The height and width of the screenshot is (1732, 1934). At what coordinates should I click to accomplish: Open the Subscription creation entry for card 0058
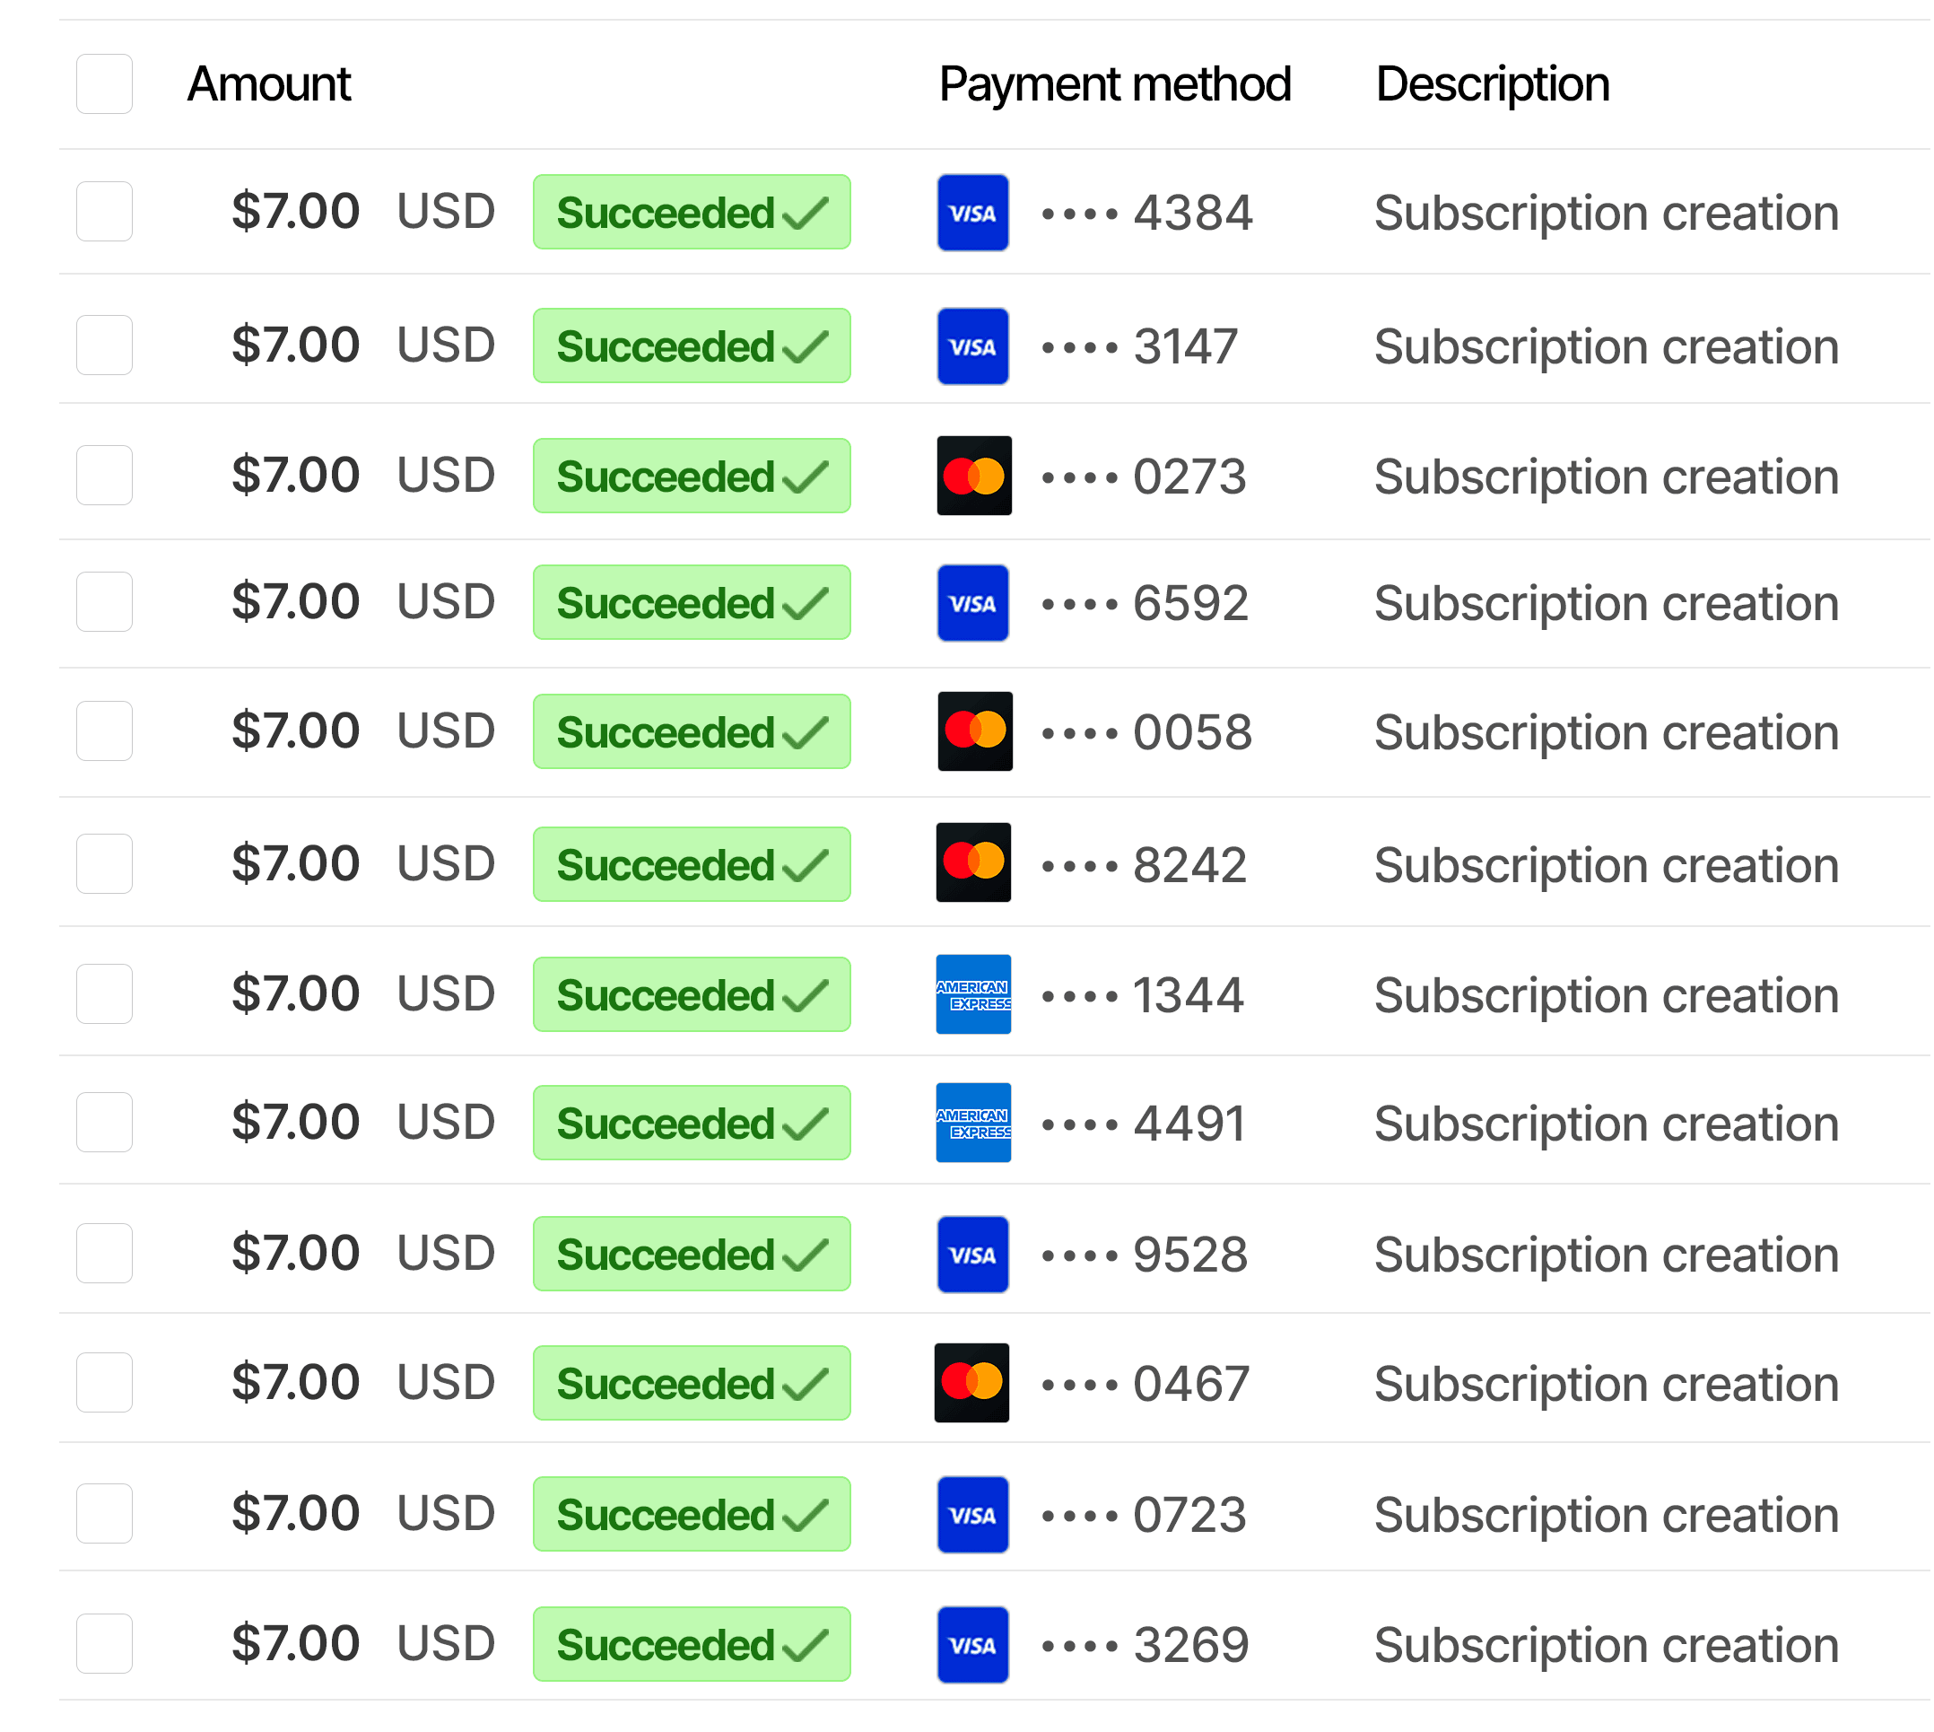click(1605, 731)
